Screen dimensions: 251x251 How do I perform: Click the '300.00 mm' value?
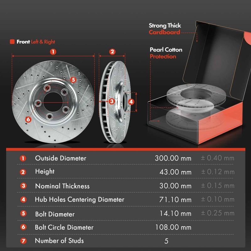(173, 158)
